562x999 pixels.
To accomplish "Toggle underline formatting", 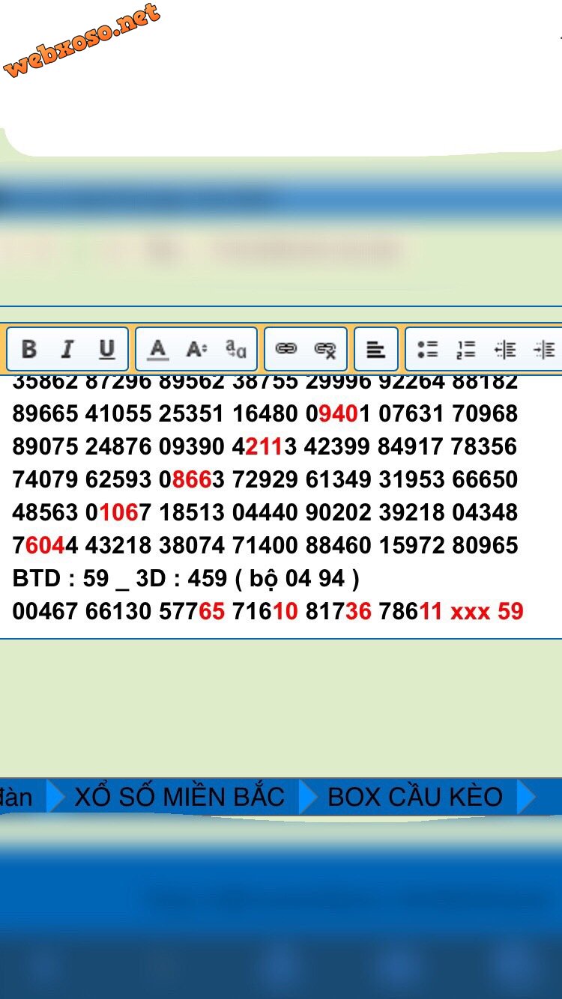I will pyautogui.click(x=107, y=349).
